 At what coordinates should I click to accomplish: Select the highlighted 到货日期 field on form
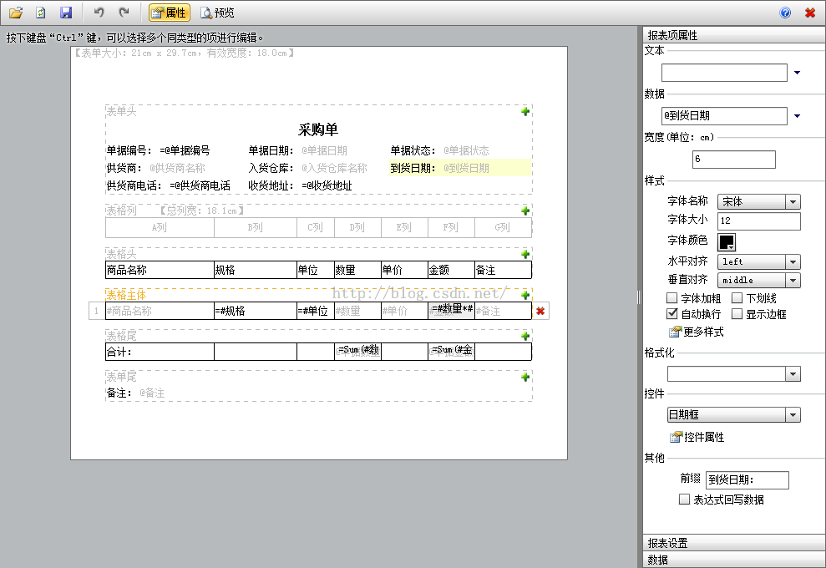tap(460, 168)
